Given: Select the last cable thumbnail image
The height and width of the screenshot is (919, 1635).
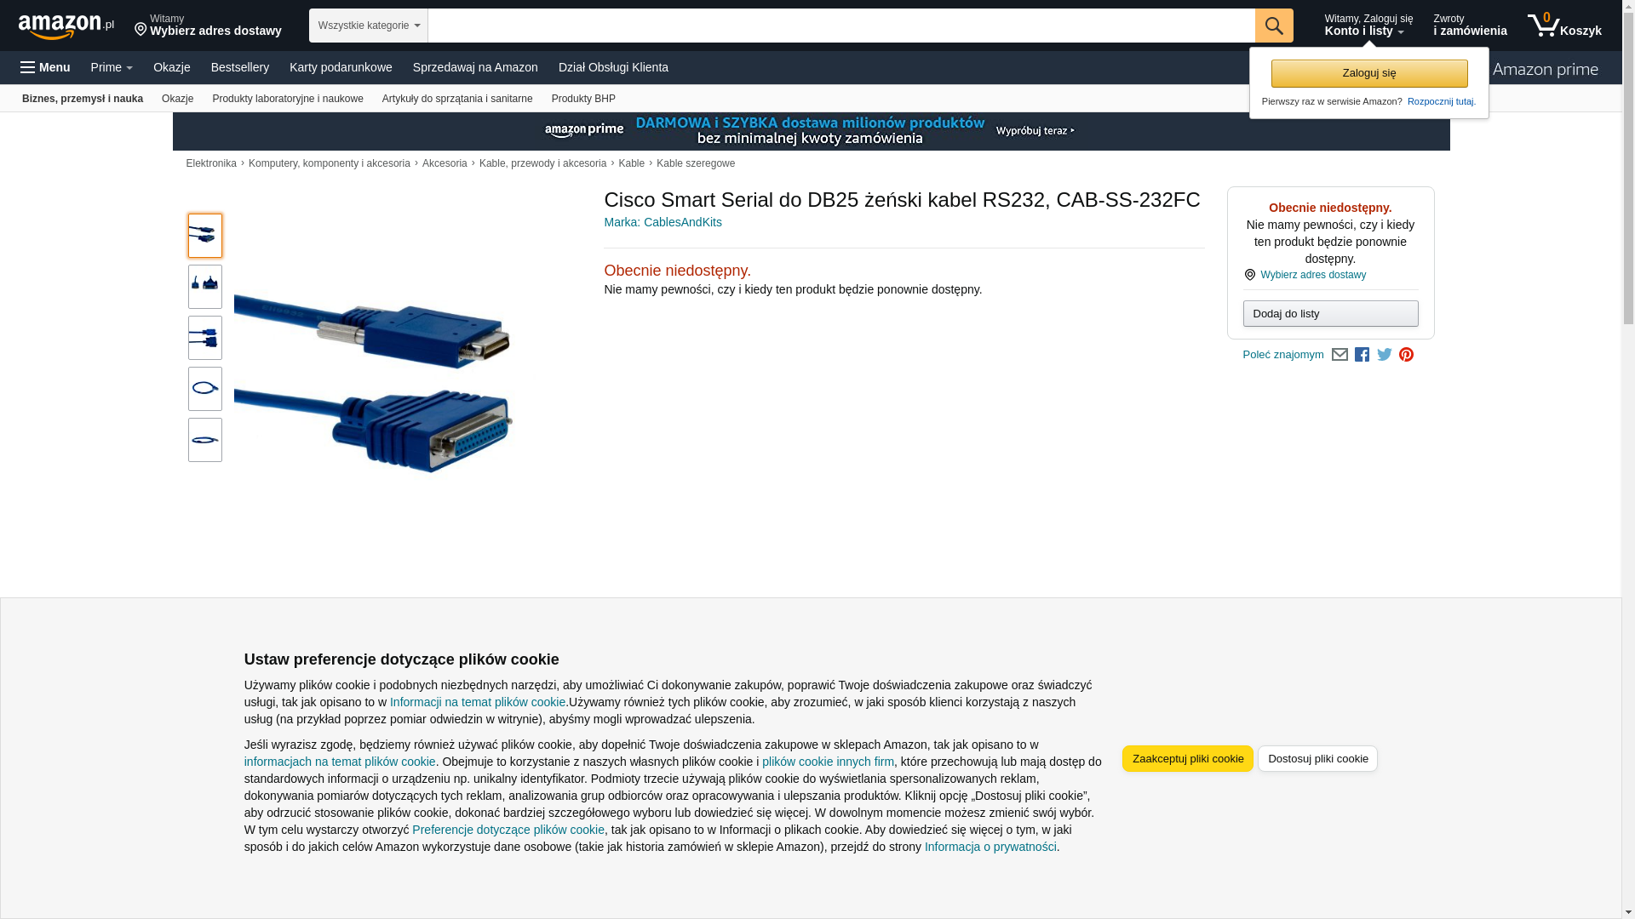Looking at the screenshot, I should pyautogui.click(x=205, y=440).
